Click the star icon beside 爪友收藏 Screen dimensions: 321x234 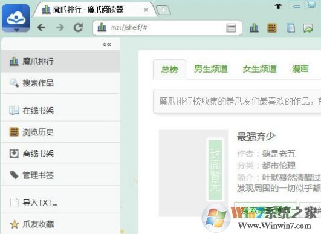15,224
